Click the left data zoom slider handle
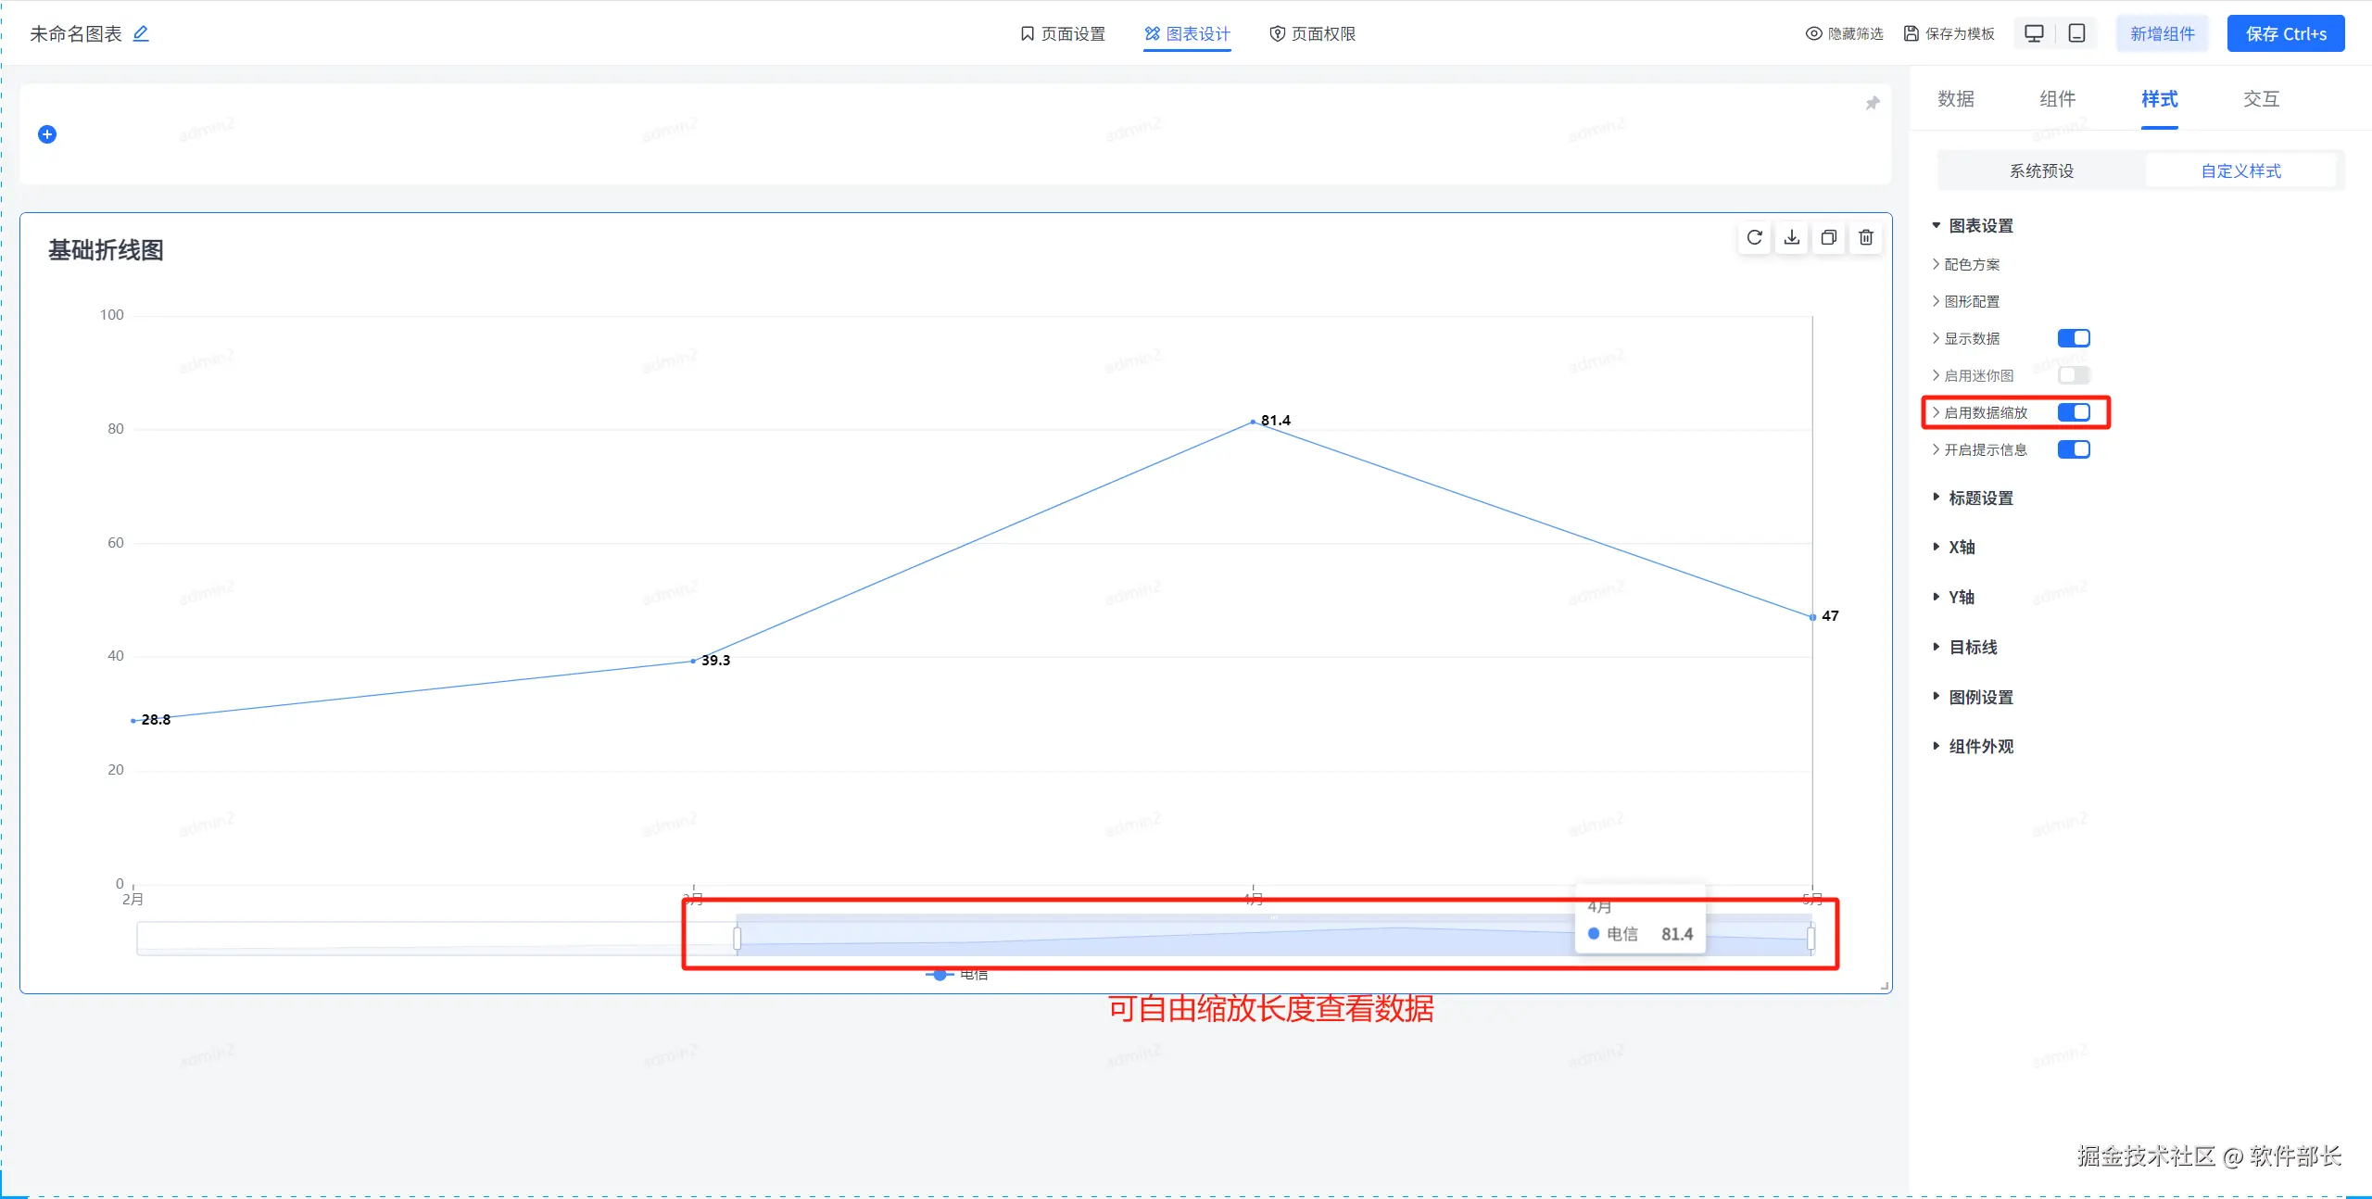 point(738,939)
